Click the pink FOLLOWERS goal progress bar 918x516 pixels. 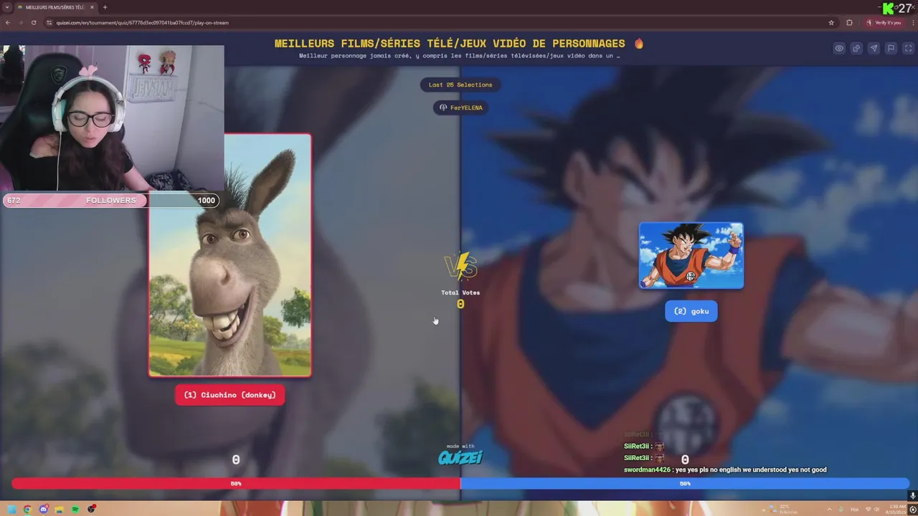point(110,201)
